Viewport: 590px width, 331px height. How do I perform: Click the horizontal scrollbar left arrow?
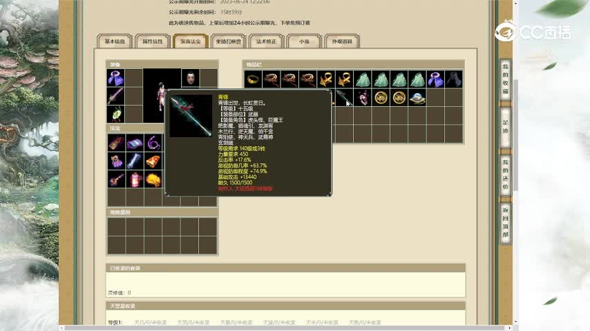click(62, 328)
